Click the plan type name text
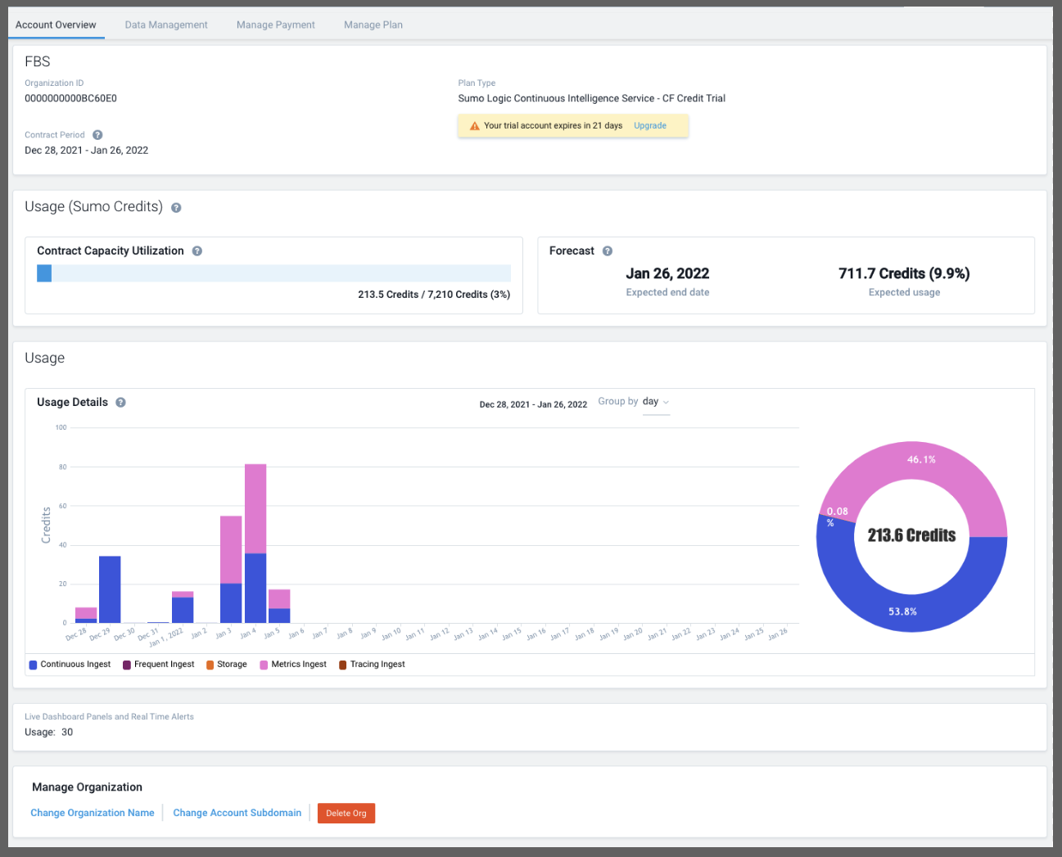Image resolution: width=1062 pixels, height=857 pixels. pyautogui.click(x=591, y=98)
